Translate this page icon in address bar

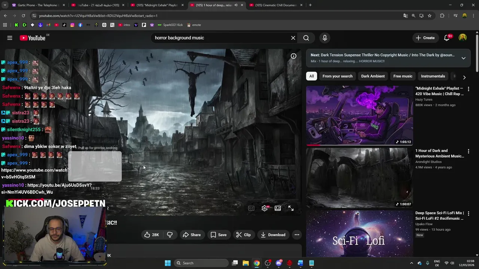tap(406, 16)
